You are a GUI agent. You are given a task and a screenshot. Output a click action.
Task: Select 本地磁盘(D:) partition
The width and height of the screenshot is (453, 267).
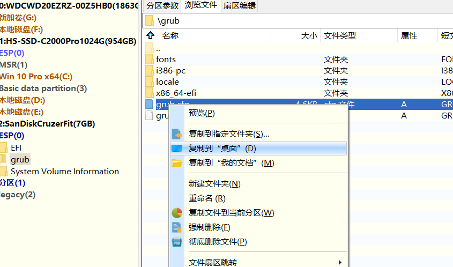(23, 100)
